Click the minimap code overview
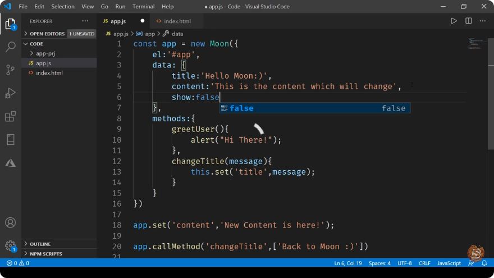 click(x=475, y=43)
